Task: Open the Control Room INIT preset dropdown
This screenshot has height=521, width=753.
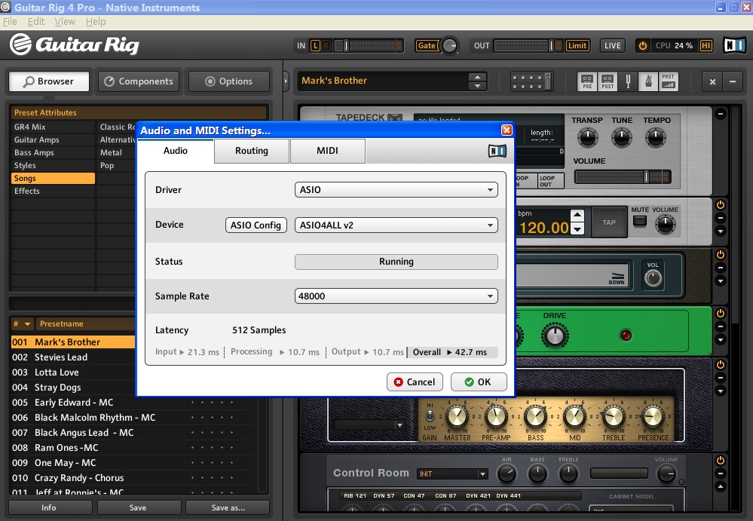Action: click(453, 474)
